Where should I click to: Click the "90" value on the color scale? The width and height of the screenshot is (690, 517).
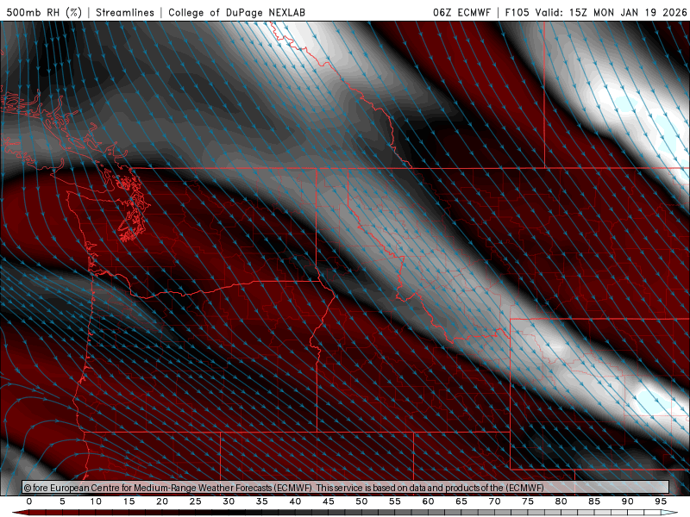(x=628, y=501)
